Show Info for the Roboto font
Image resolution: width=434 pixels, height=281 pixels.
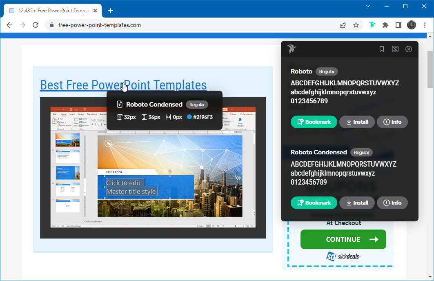pos(392,122)
